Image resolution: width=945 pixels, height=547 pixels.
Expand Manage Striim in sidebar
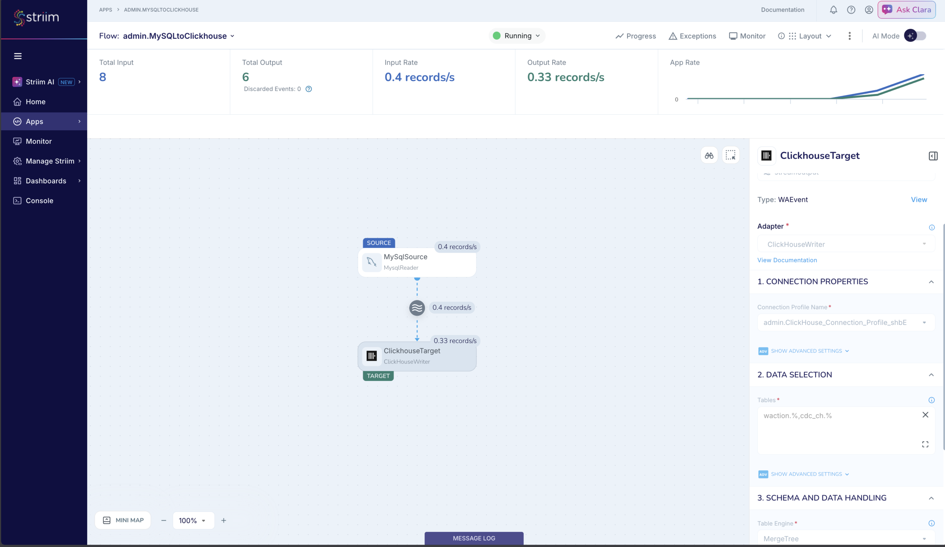[44, 161]
